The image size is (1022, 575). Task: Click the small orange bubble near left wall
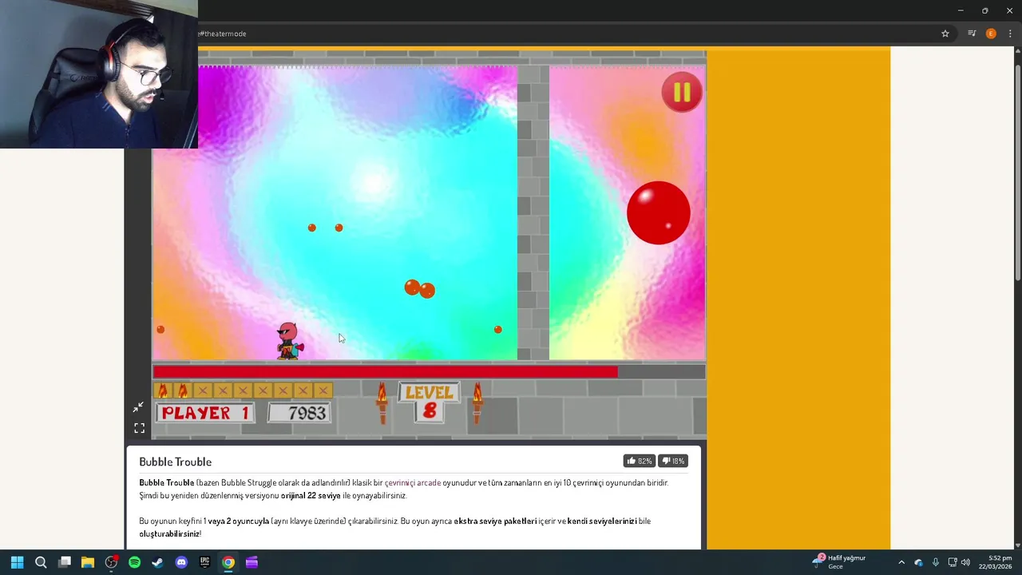click(160, 329)
